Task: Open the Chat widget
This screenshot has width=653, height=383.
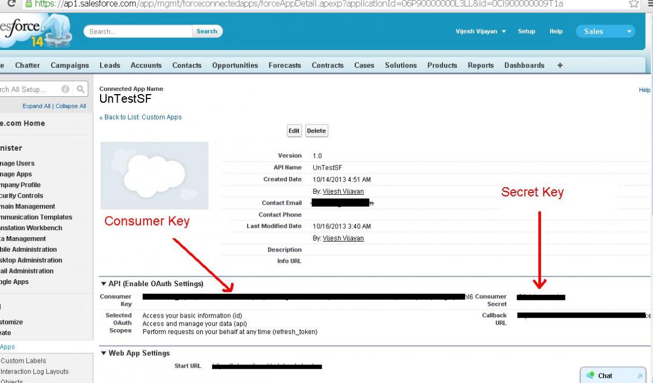Action: [x=614, y=375]
